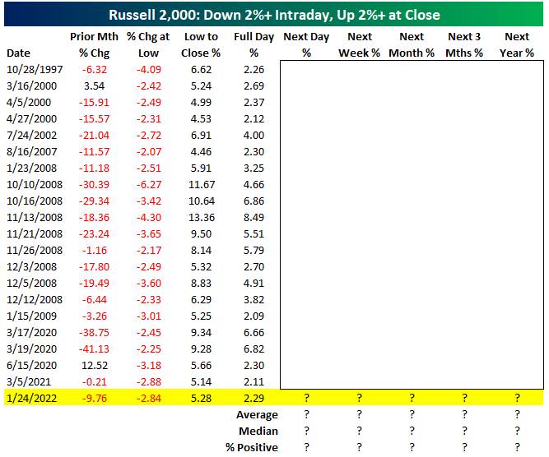This screenshot has height=457, width=549.
Task: Click the 'Low to Close %' column header
Action: [x=201, y=44]
